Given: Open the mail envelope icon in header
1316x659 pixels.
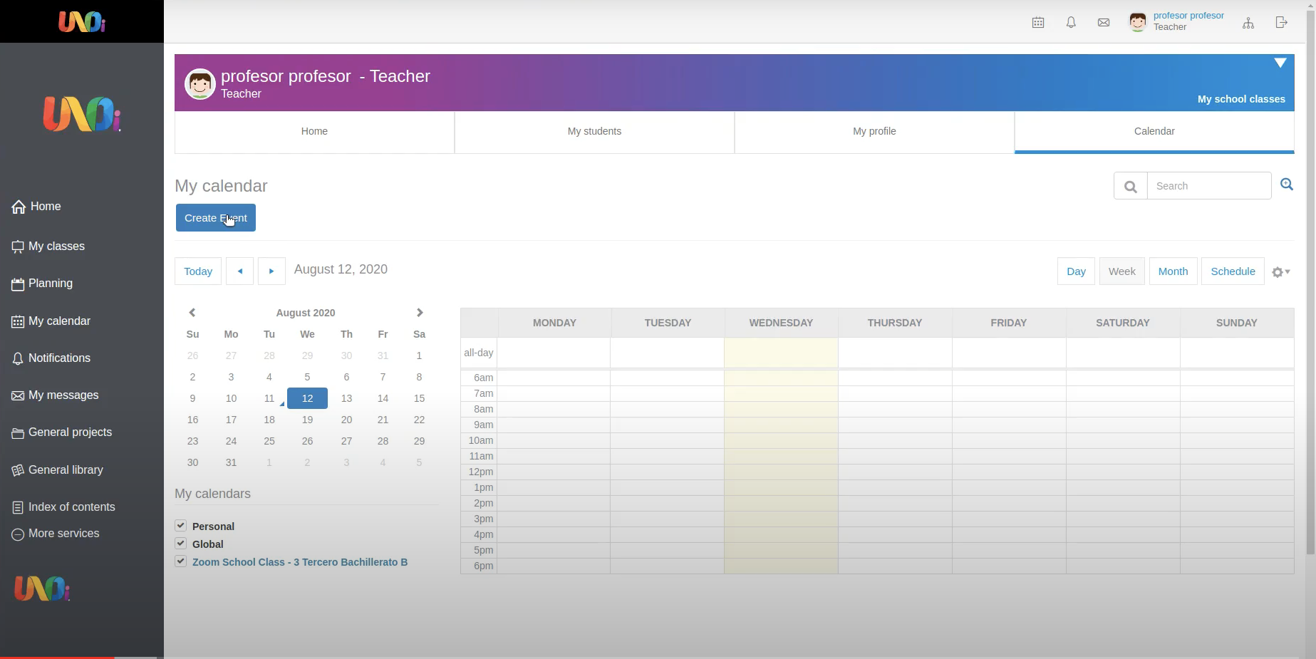Looking at the screenshot, I should pos(1104,23).
